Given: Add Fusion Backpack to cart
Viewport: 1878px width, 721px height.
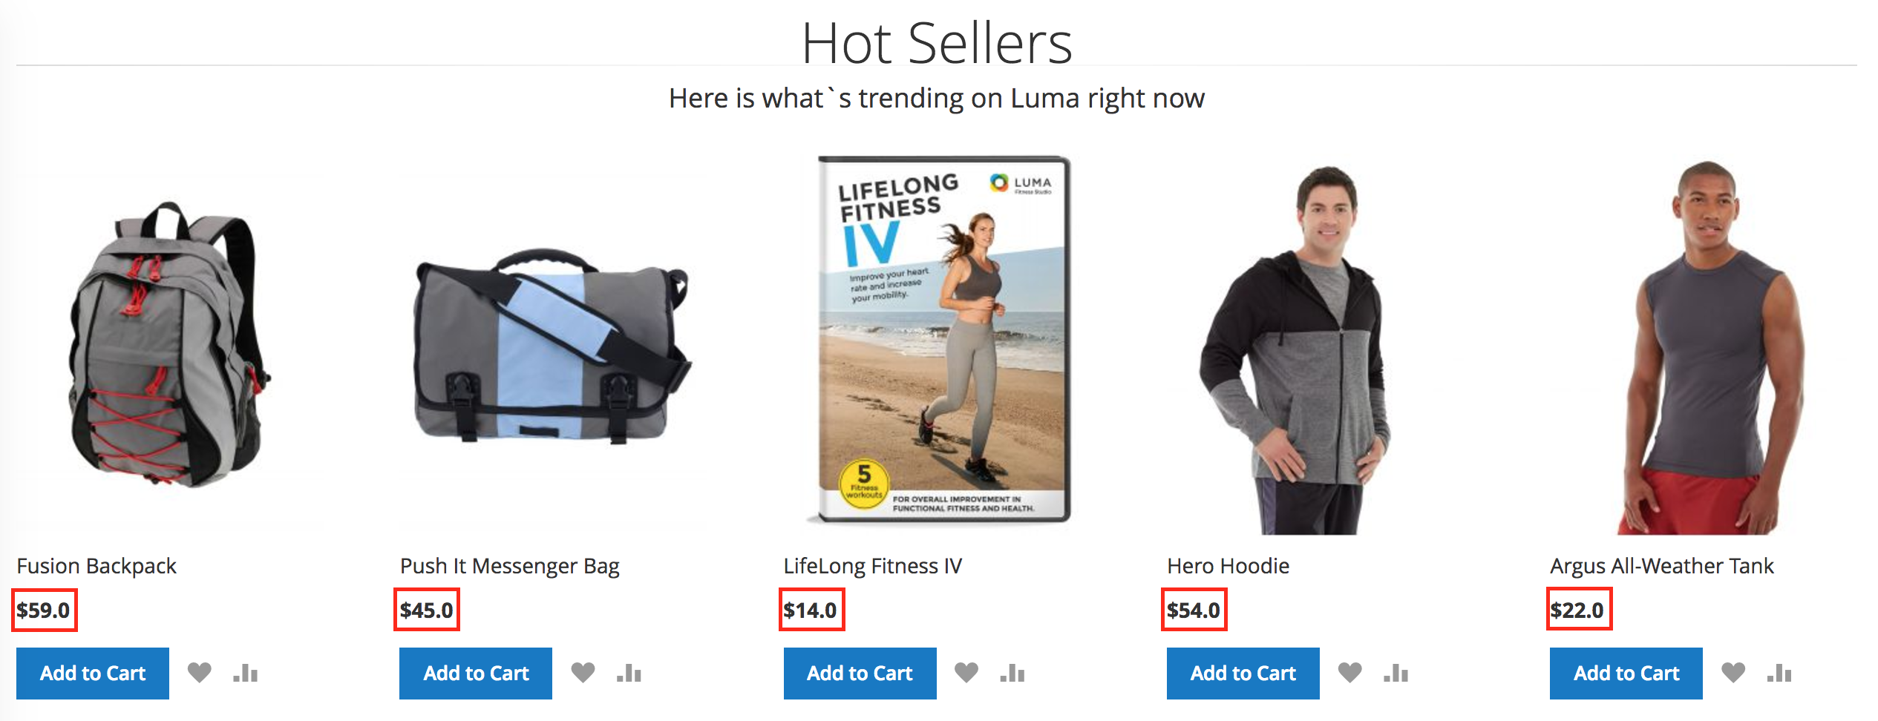Looking at the screenshot, I should [x=93, y=674].
